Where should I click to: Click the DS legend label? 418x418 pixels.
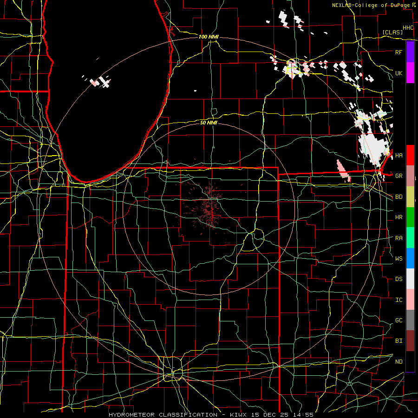[398, 279]
